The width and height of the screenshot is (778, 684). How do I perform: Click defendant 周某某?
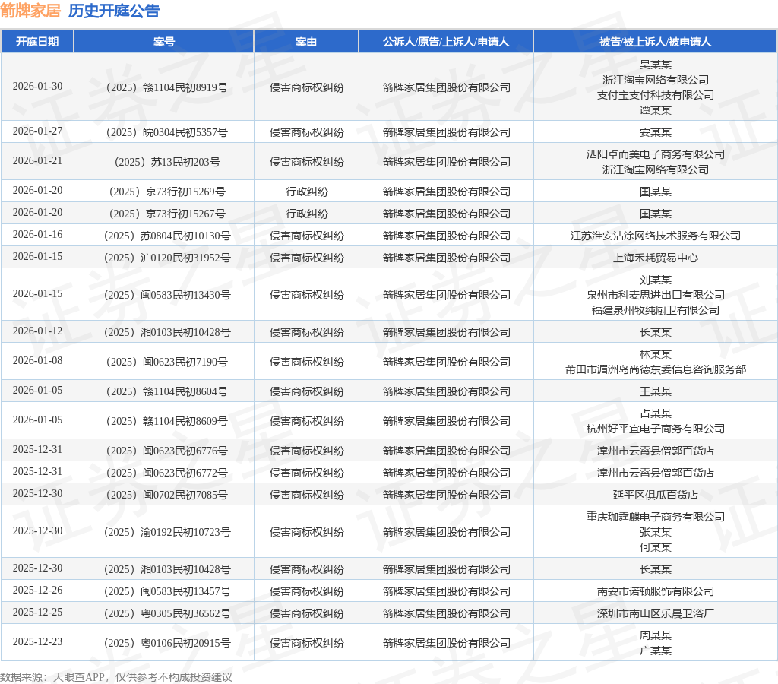click(x=656, y=635)
